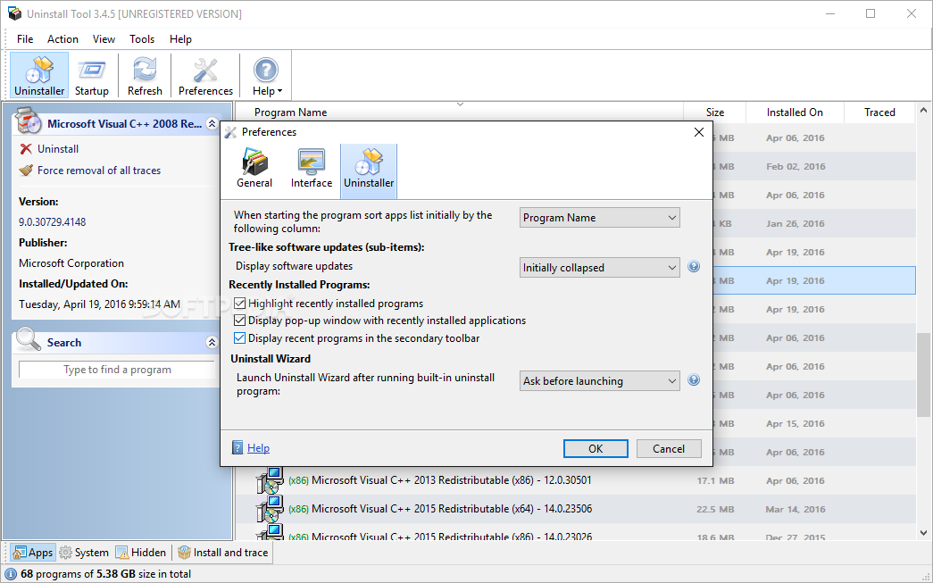Image resolution: width=933 pixels, height=583 pixels.
Task: Collapse the Microsoft Visual C++ 2008 details panel
Action: (x=212, y=124)
